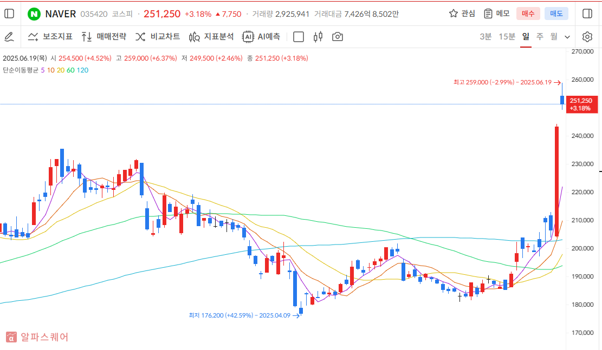Capture chart with camera icon

pos(338,37)
